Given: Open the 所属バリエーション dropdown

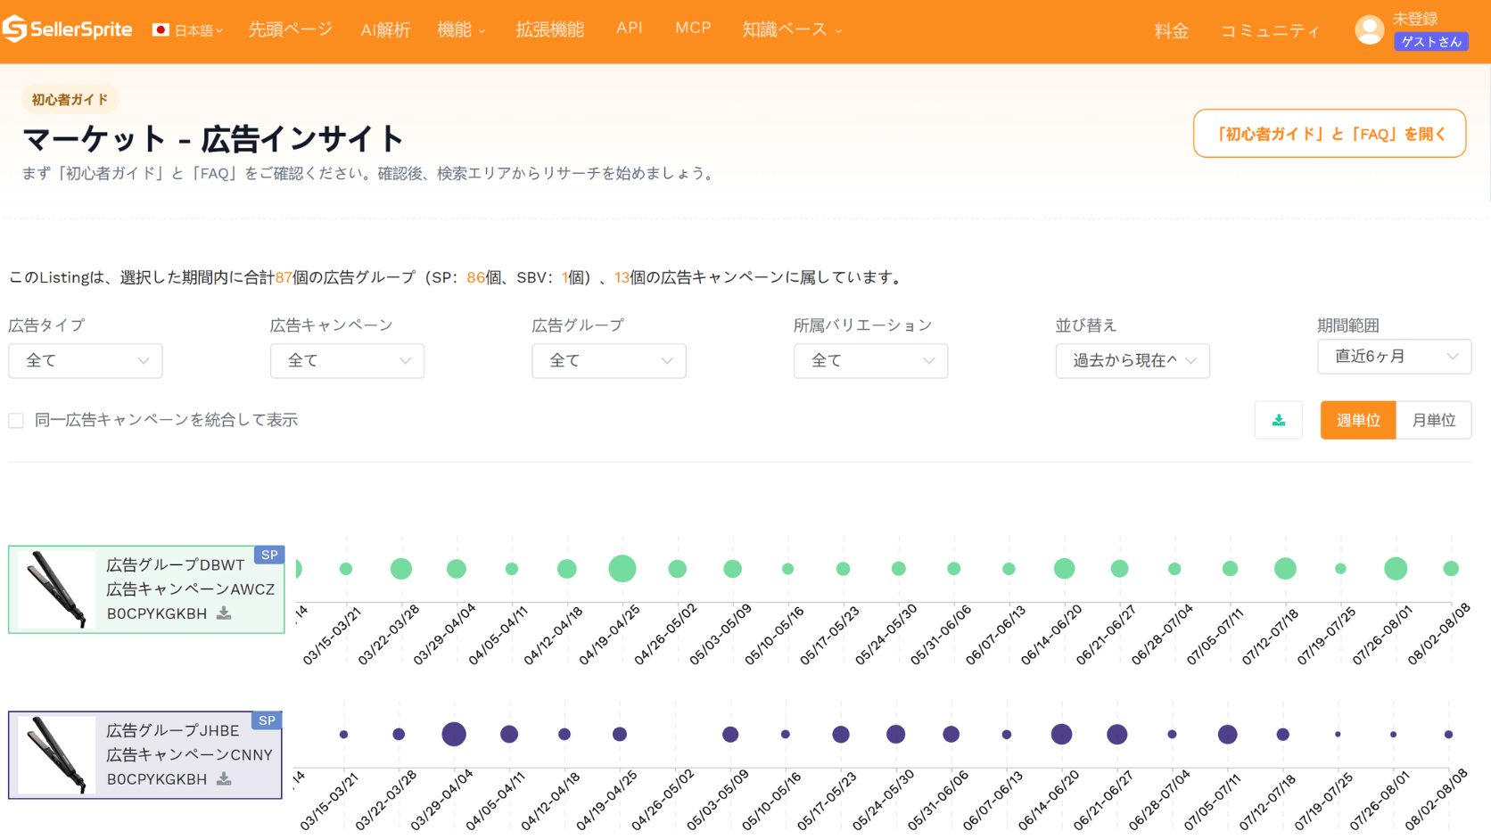Looking at the screenshot, I should coord(870,360).
